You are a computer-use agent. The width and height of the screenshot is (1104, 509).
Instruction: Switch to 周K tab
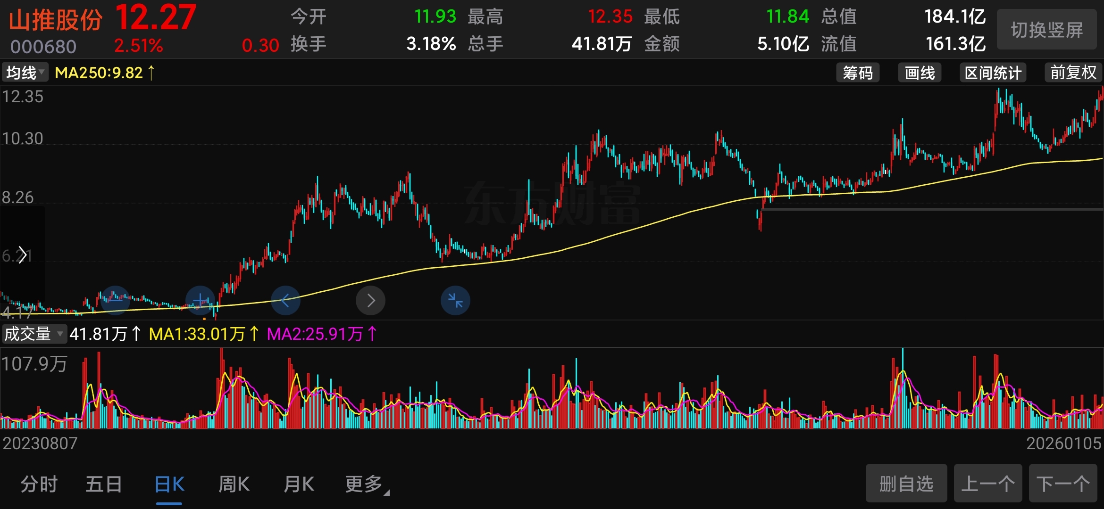[x=234, y=484]
